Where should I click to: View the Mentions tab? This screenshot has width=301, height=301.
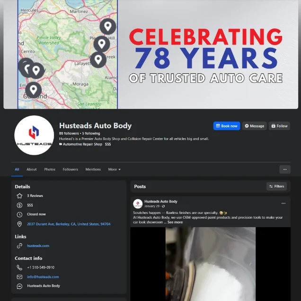(x=93, y=169)
